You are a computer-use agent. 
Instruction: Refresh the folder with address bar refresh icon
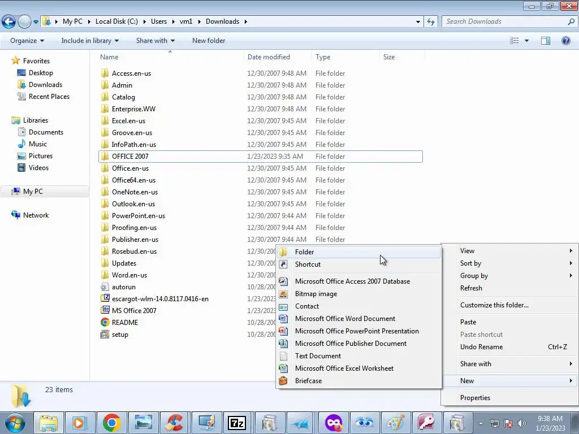click(430, 21)
